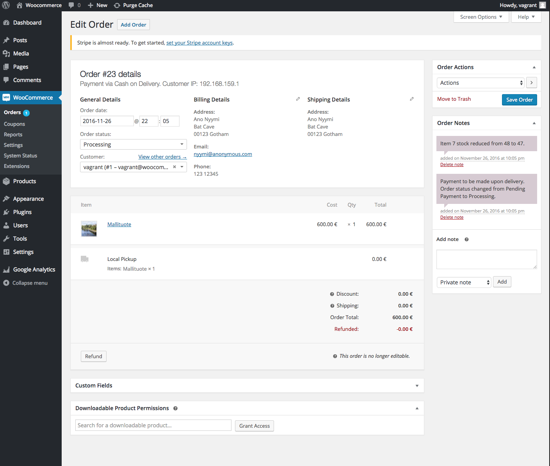Open set your Stripe account keys link
The height and width of the screenshot is (466, 550).
click(199, 43)
